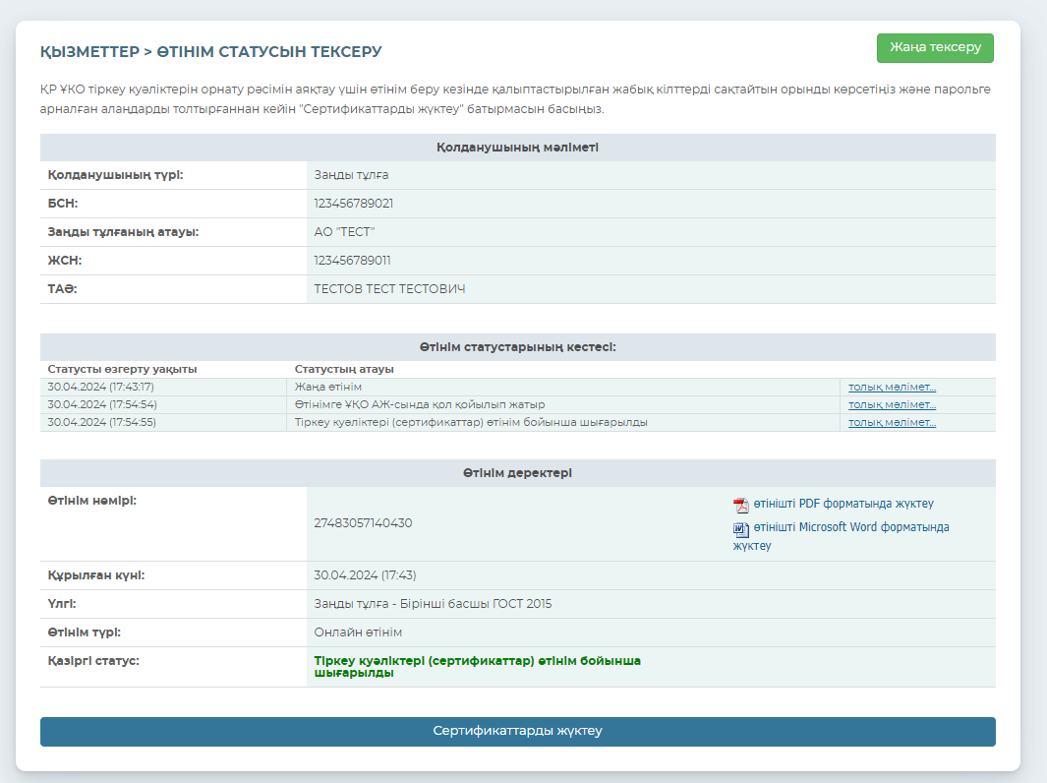The image size is (1047, 783).
Task: Open the өтінішті Microsoft Word форматында жүктеу link
Action: tap(850, 527)
